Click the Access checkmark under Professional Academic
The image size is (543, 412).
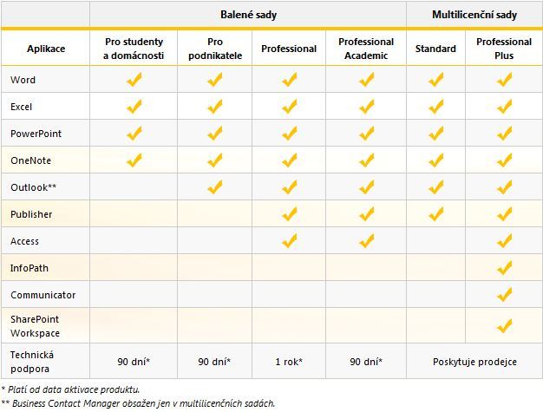(x=366, y=240)
